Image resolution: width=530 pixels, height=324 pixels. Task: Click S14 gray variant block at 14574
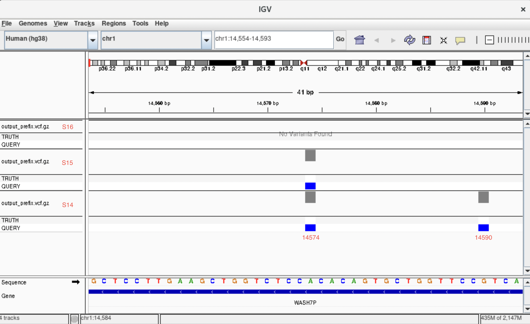click(310, 197)
